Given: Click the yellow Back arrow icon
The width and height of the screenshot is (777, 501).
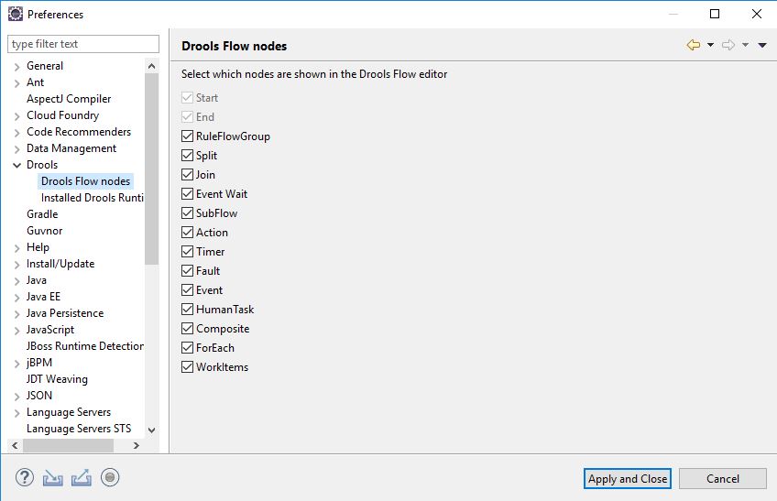Looking at the screenshot, I should tap(694, 45).
